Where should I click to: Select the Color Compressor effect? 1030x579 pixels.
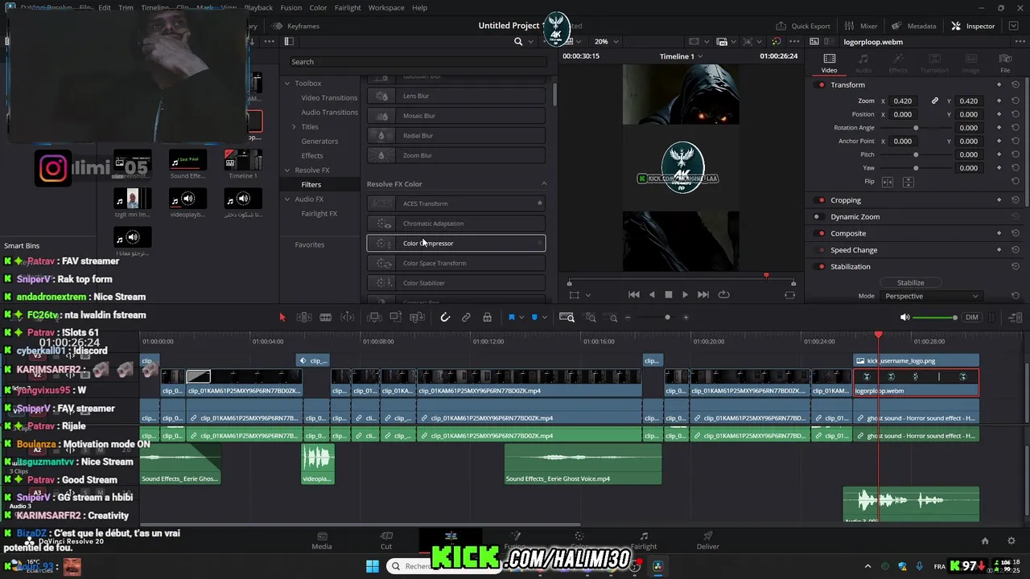(456, 244)
